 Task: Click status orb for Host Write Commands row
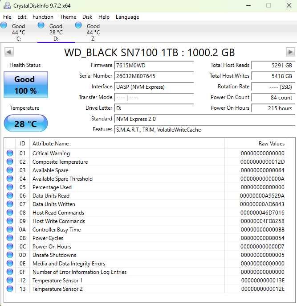tap(10, 221)
